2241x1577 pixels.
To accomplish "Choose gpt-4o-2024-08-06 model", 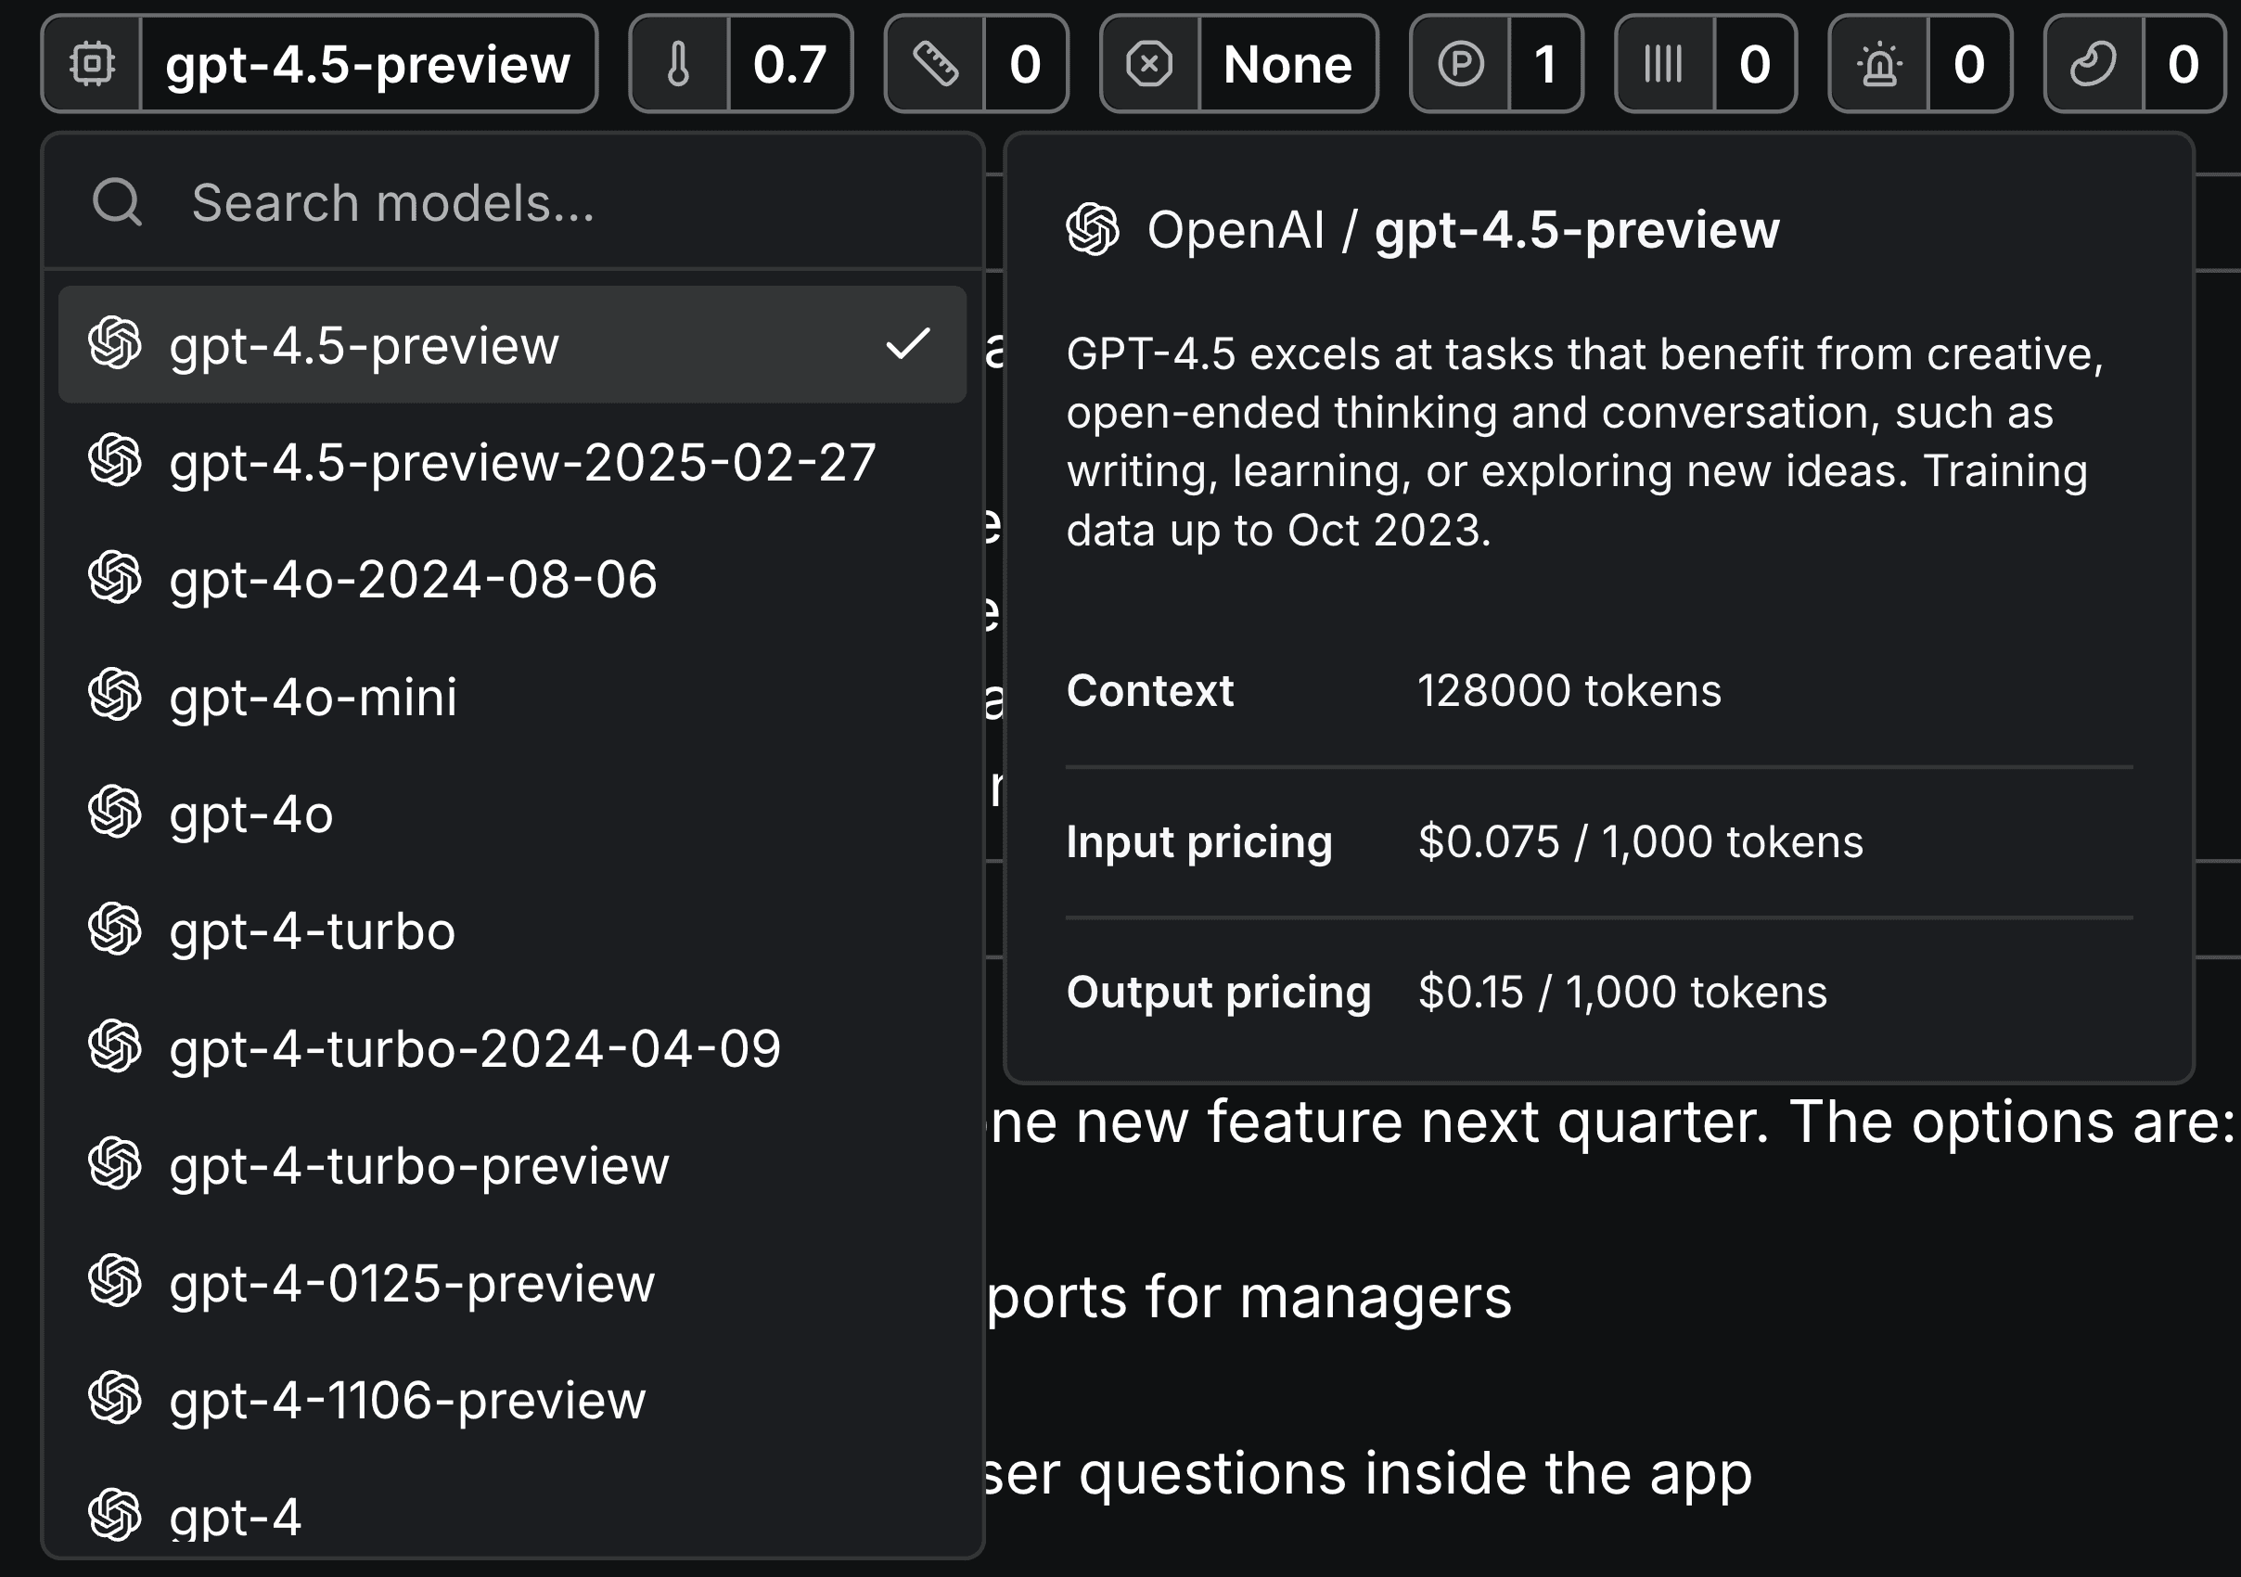I will pos(512,579).
